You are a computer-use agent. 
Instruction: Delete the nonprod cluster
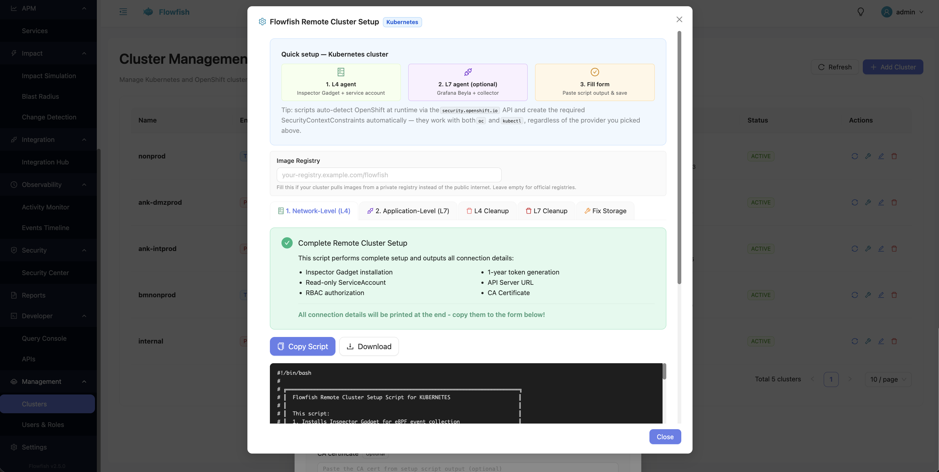pyautogui.click(x=894, y=156)
